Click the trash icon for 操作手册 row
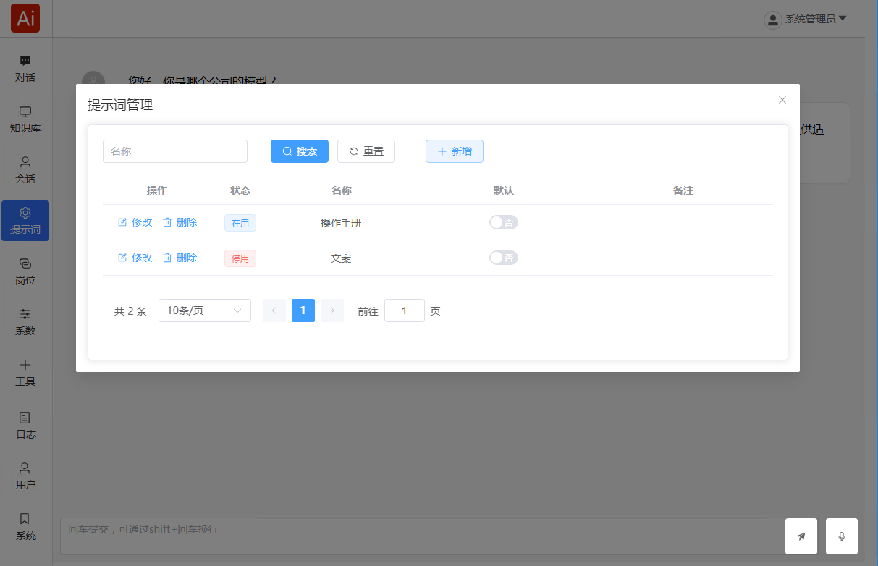Image resolution: width=878 pixels, height=566 pixels. pos(167,222)
